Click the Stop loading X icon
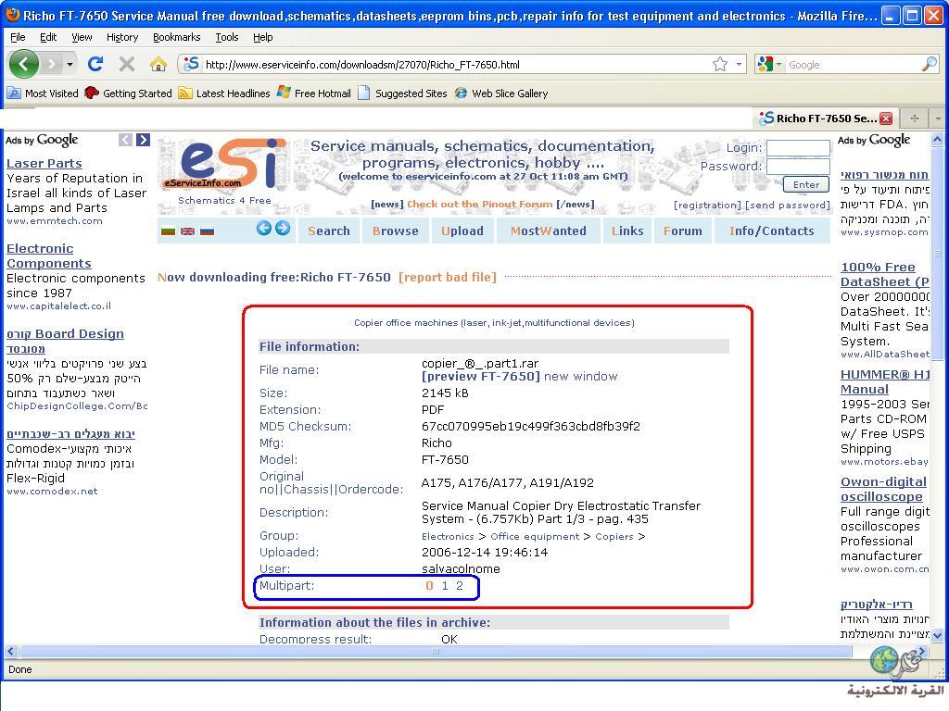949x711 pixels. 126,64
